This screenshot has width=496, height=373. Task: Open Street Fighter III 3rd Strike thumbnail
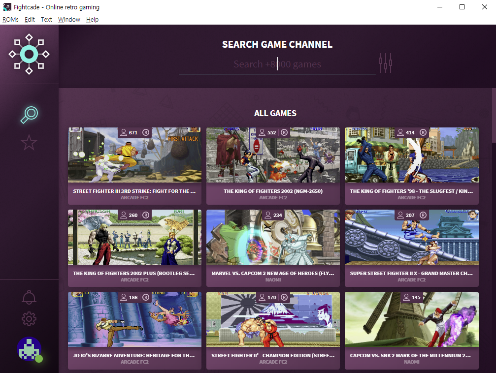(134, 155)
